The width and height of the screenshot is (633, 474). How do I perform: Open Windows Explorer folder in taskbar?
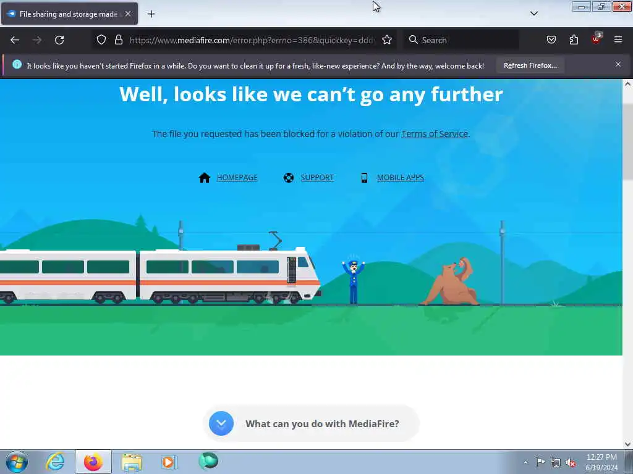point(132,462)
